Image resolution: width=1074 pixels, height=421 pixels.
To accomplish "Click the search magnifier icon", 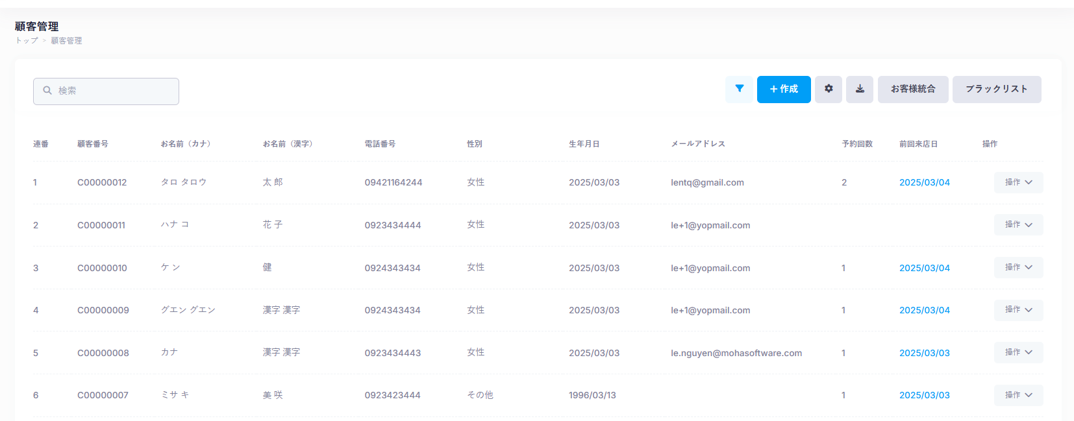I will (x=47, y=91).
